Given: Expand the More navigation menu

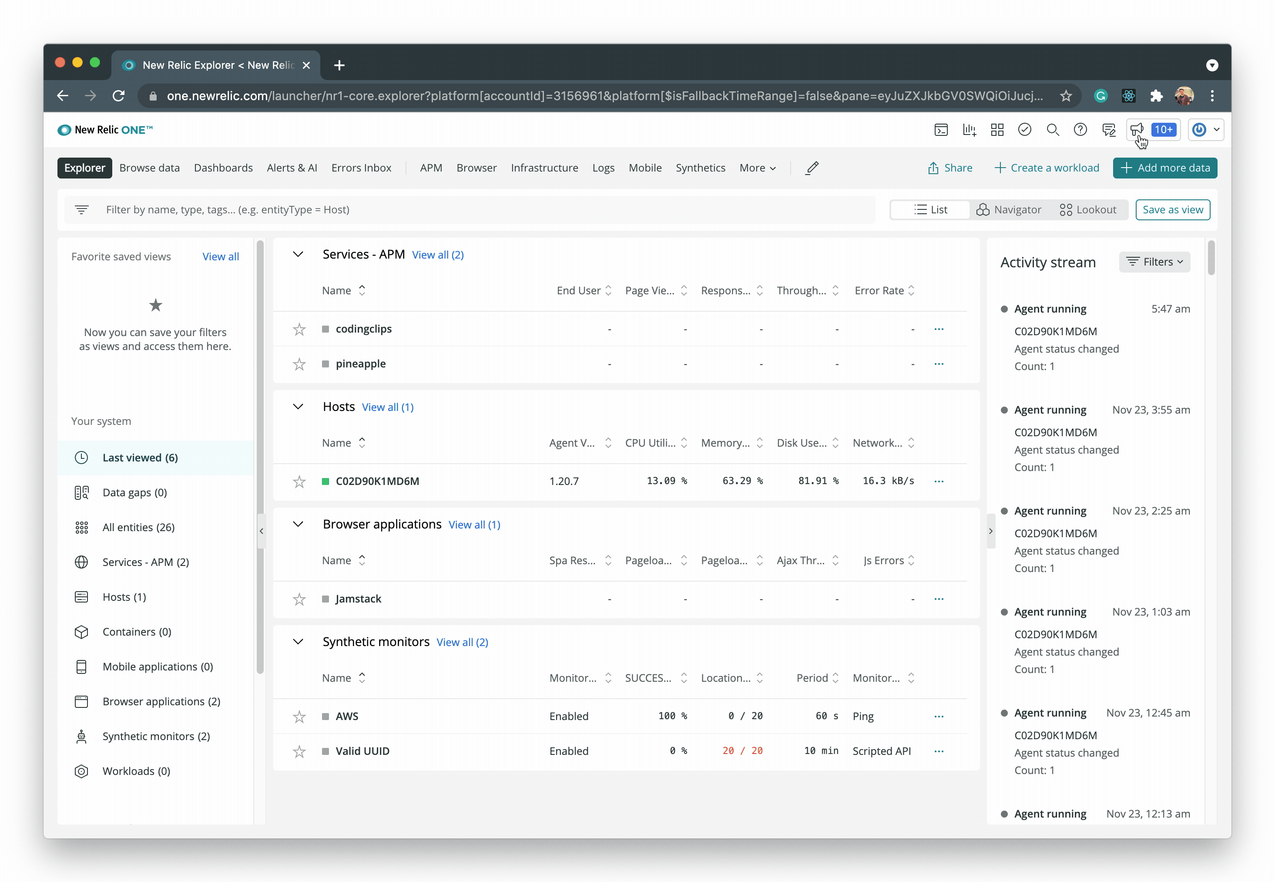Looking at the screenshot, I should pyautogui.click(x=757, y=168).
